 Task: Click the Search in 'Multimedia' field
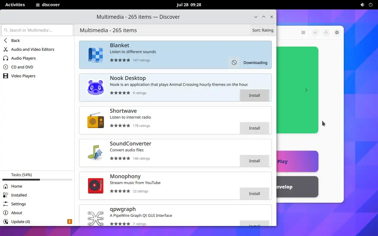click(37, 30)
